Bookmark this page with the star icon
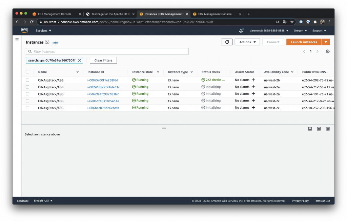This screenshot has height=221, width=347. 292,22
